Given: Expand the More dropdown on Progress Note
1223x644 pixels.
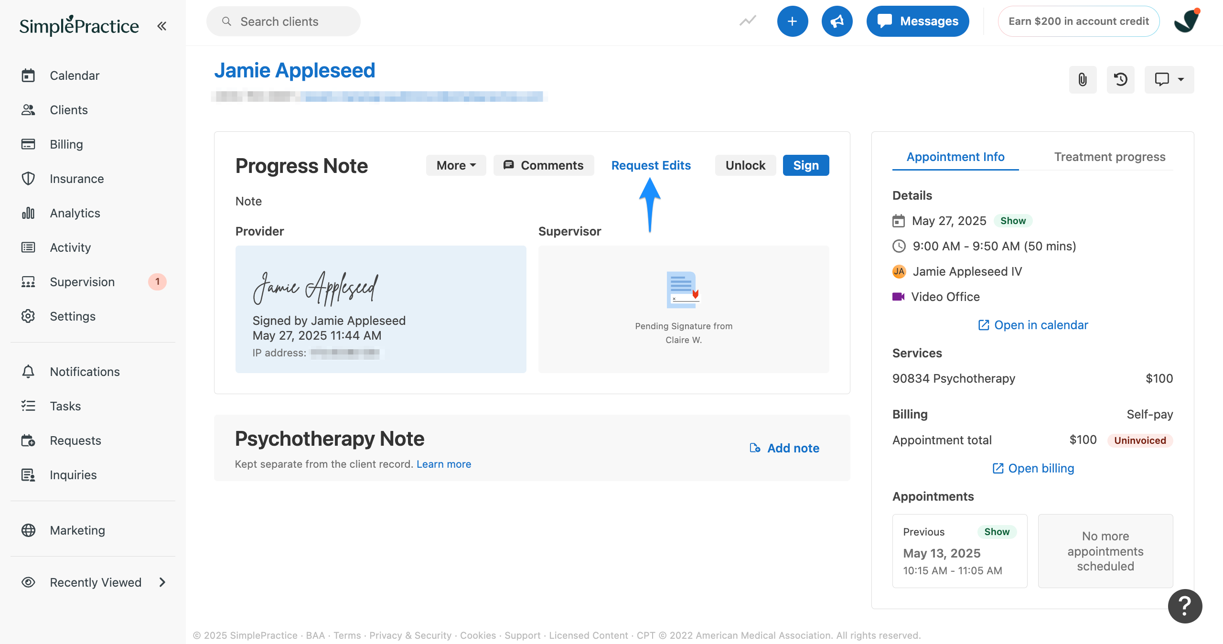Looking at the screenshot, I should coord(456,165).
